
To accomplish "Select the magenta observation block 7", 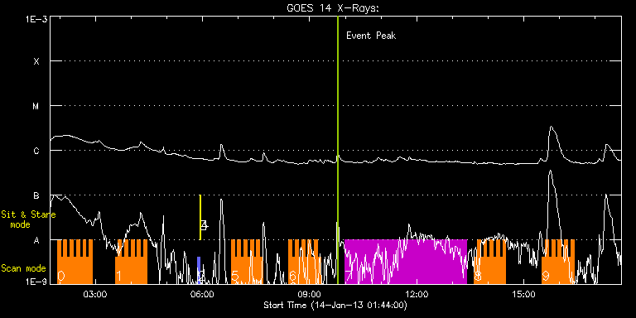I will tap(406, 262).
